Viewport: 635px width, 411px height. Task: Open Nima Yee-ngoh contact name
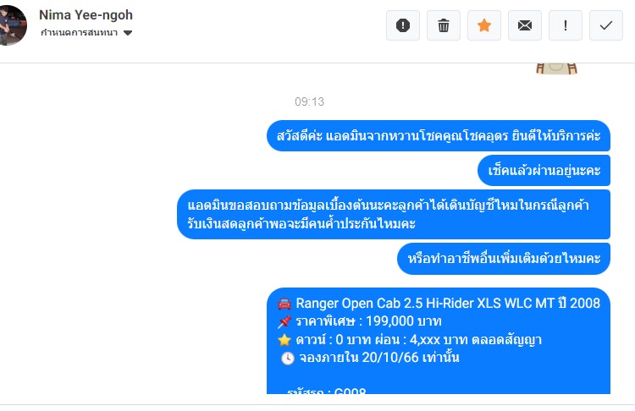click(x=86, y=15)
